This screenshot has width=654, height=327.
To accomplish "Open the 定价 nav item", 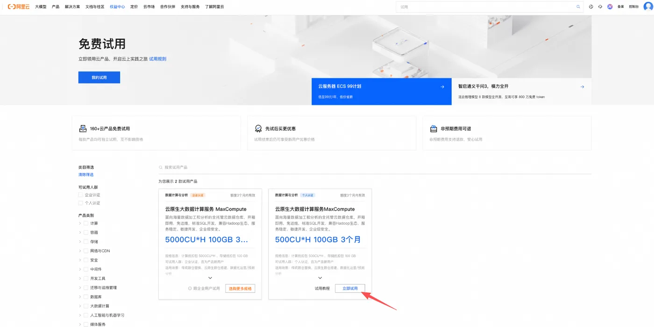I will (134, 7).
